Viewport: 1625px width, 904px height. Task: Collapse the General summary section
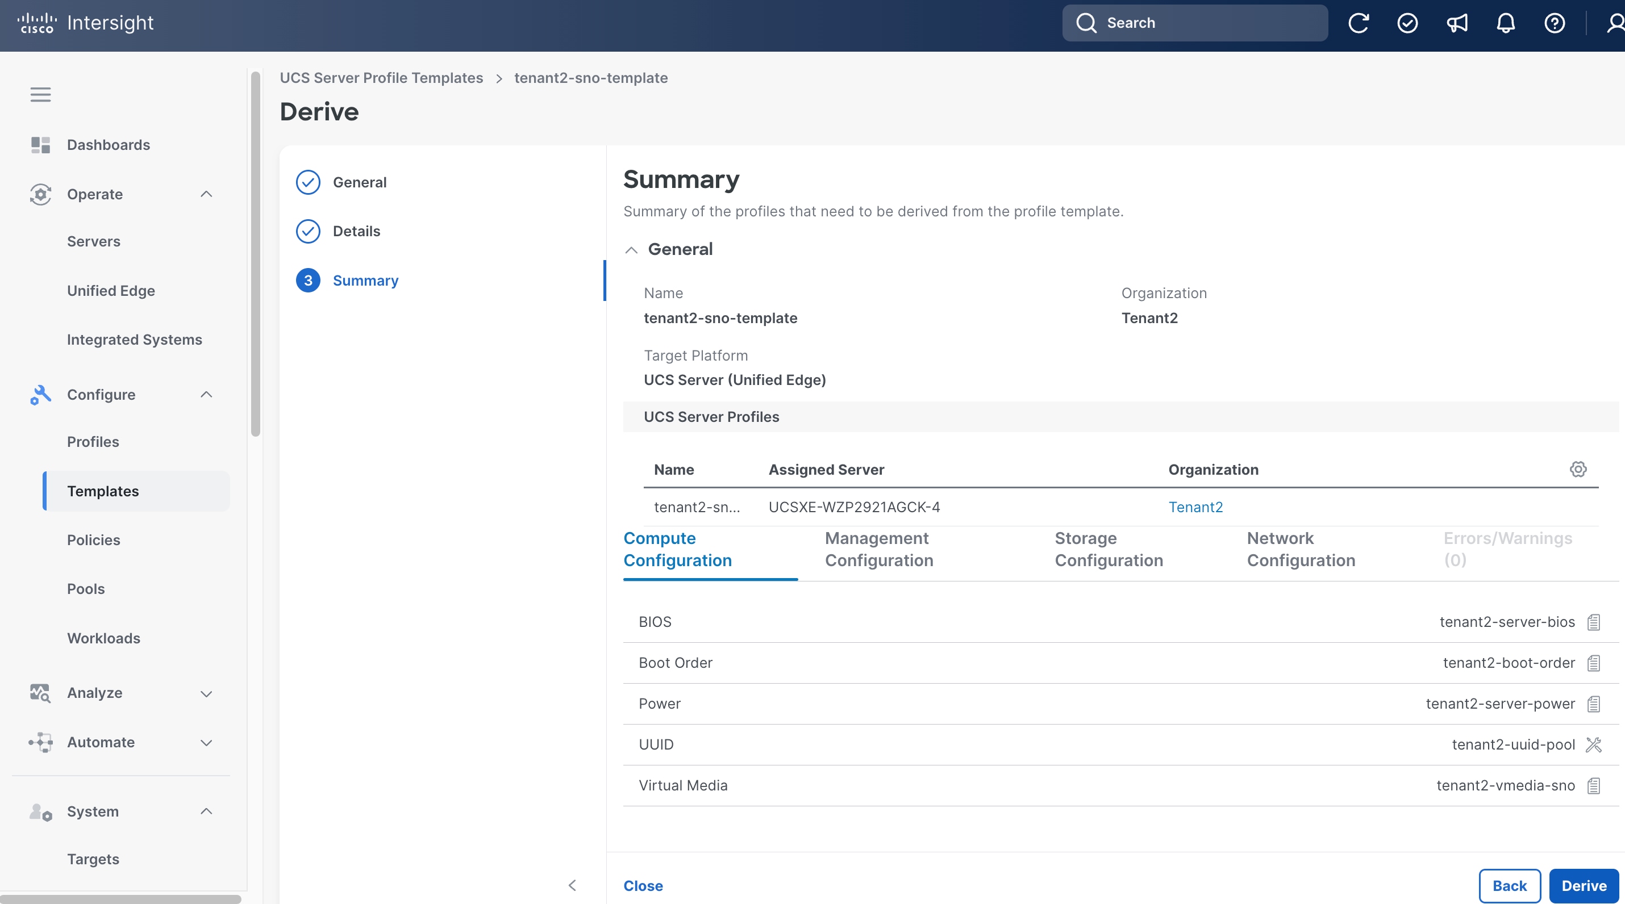click(x=631, y=250)
